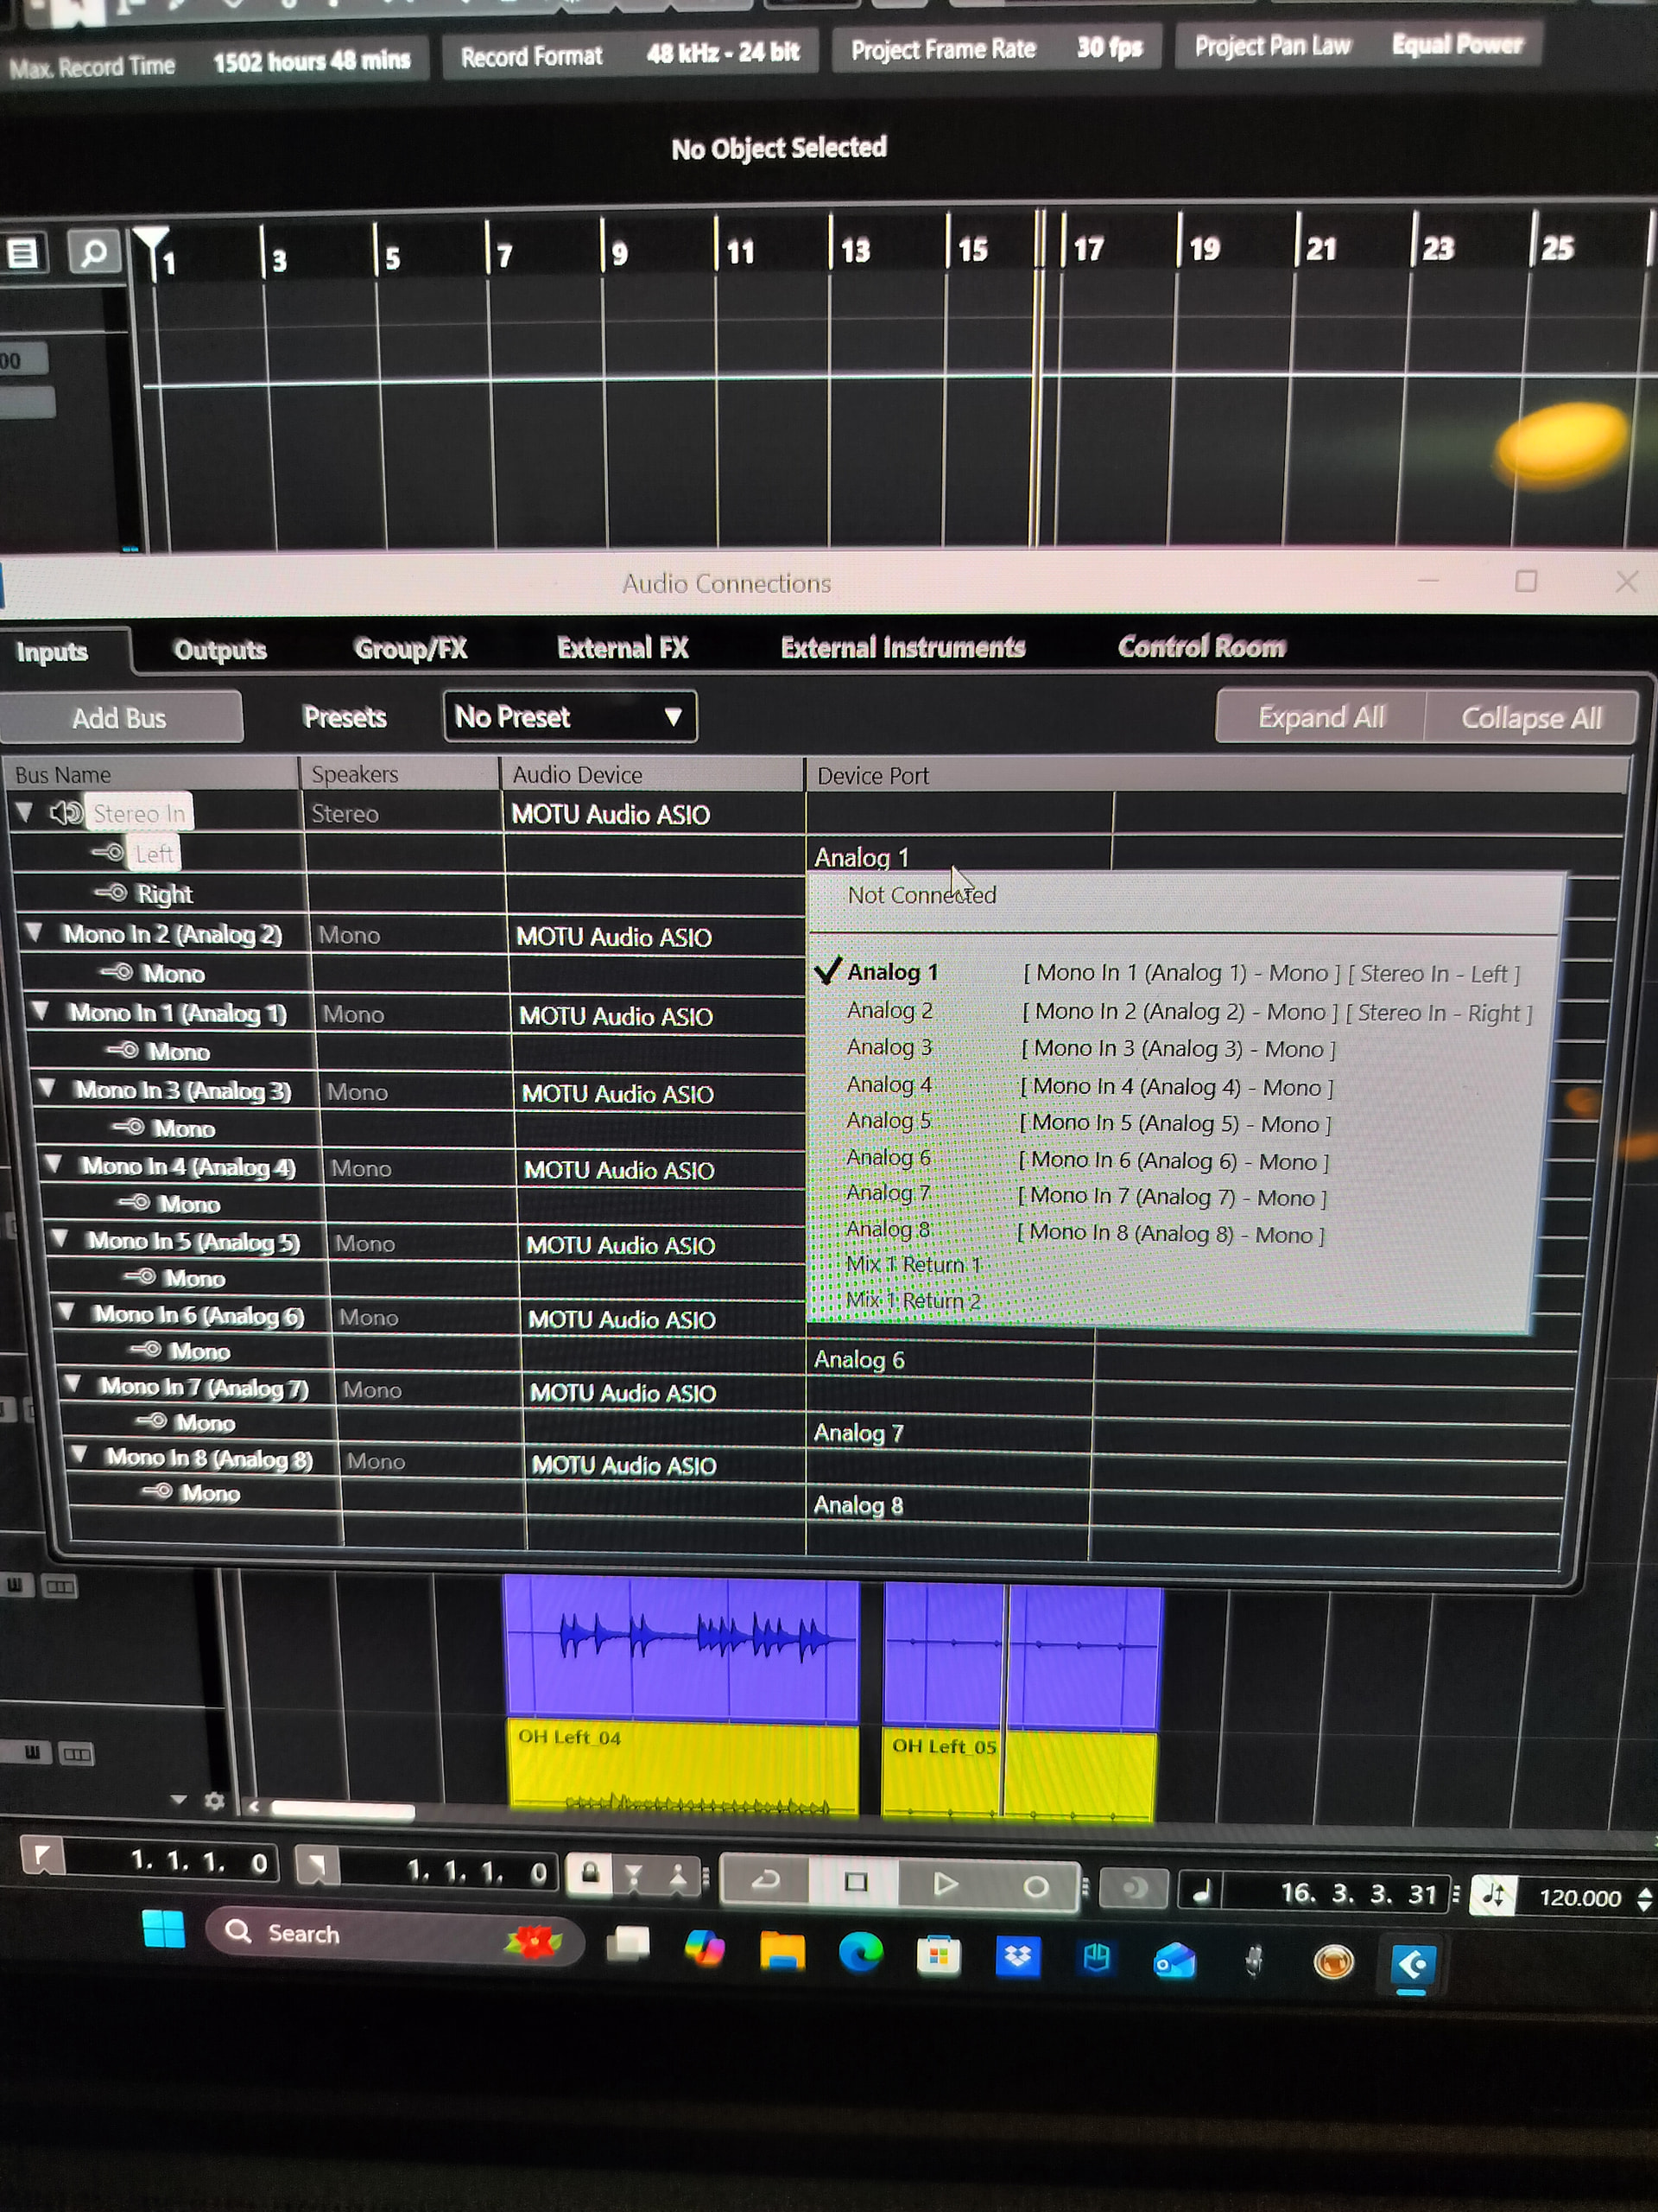Click the Collapse All button
1658x2212 pixels.
tap(1530, 718)
